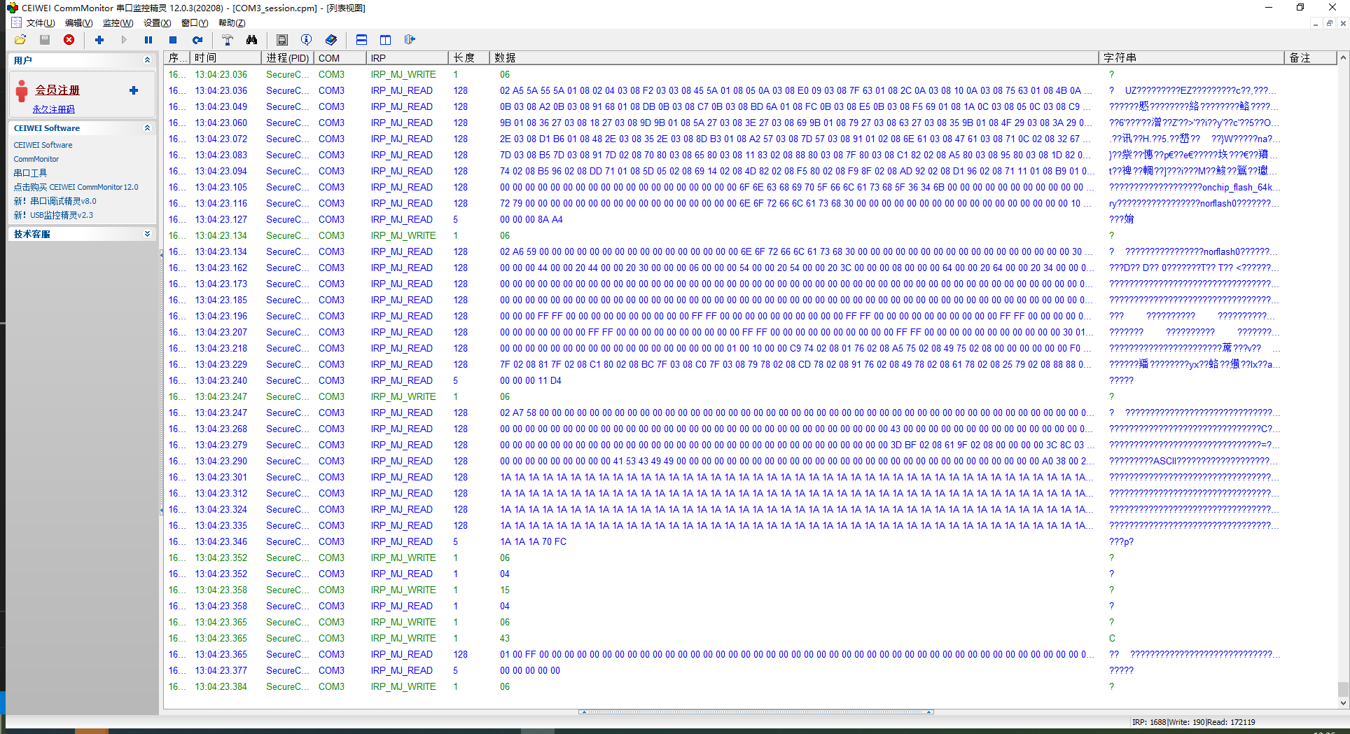Collapse the 用户 sidebar panel

[147, 60]
